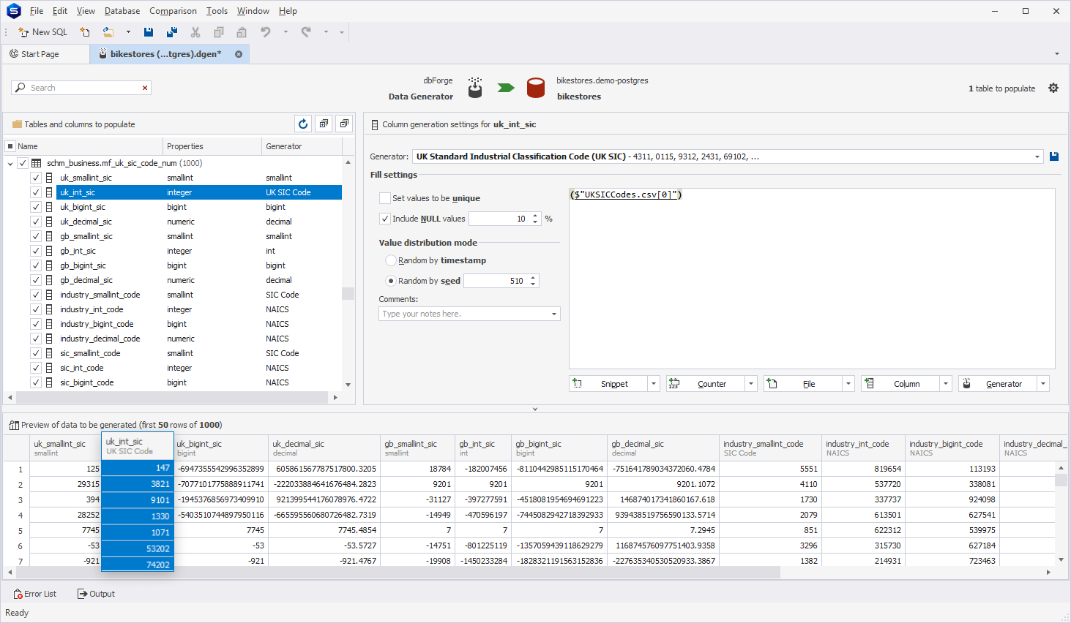Image resolution: width=1071 pixels, height=623 pixels.
Task: Click the Save disk icon in toolbar
Action: (x=149, y=32)
